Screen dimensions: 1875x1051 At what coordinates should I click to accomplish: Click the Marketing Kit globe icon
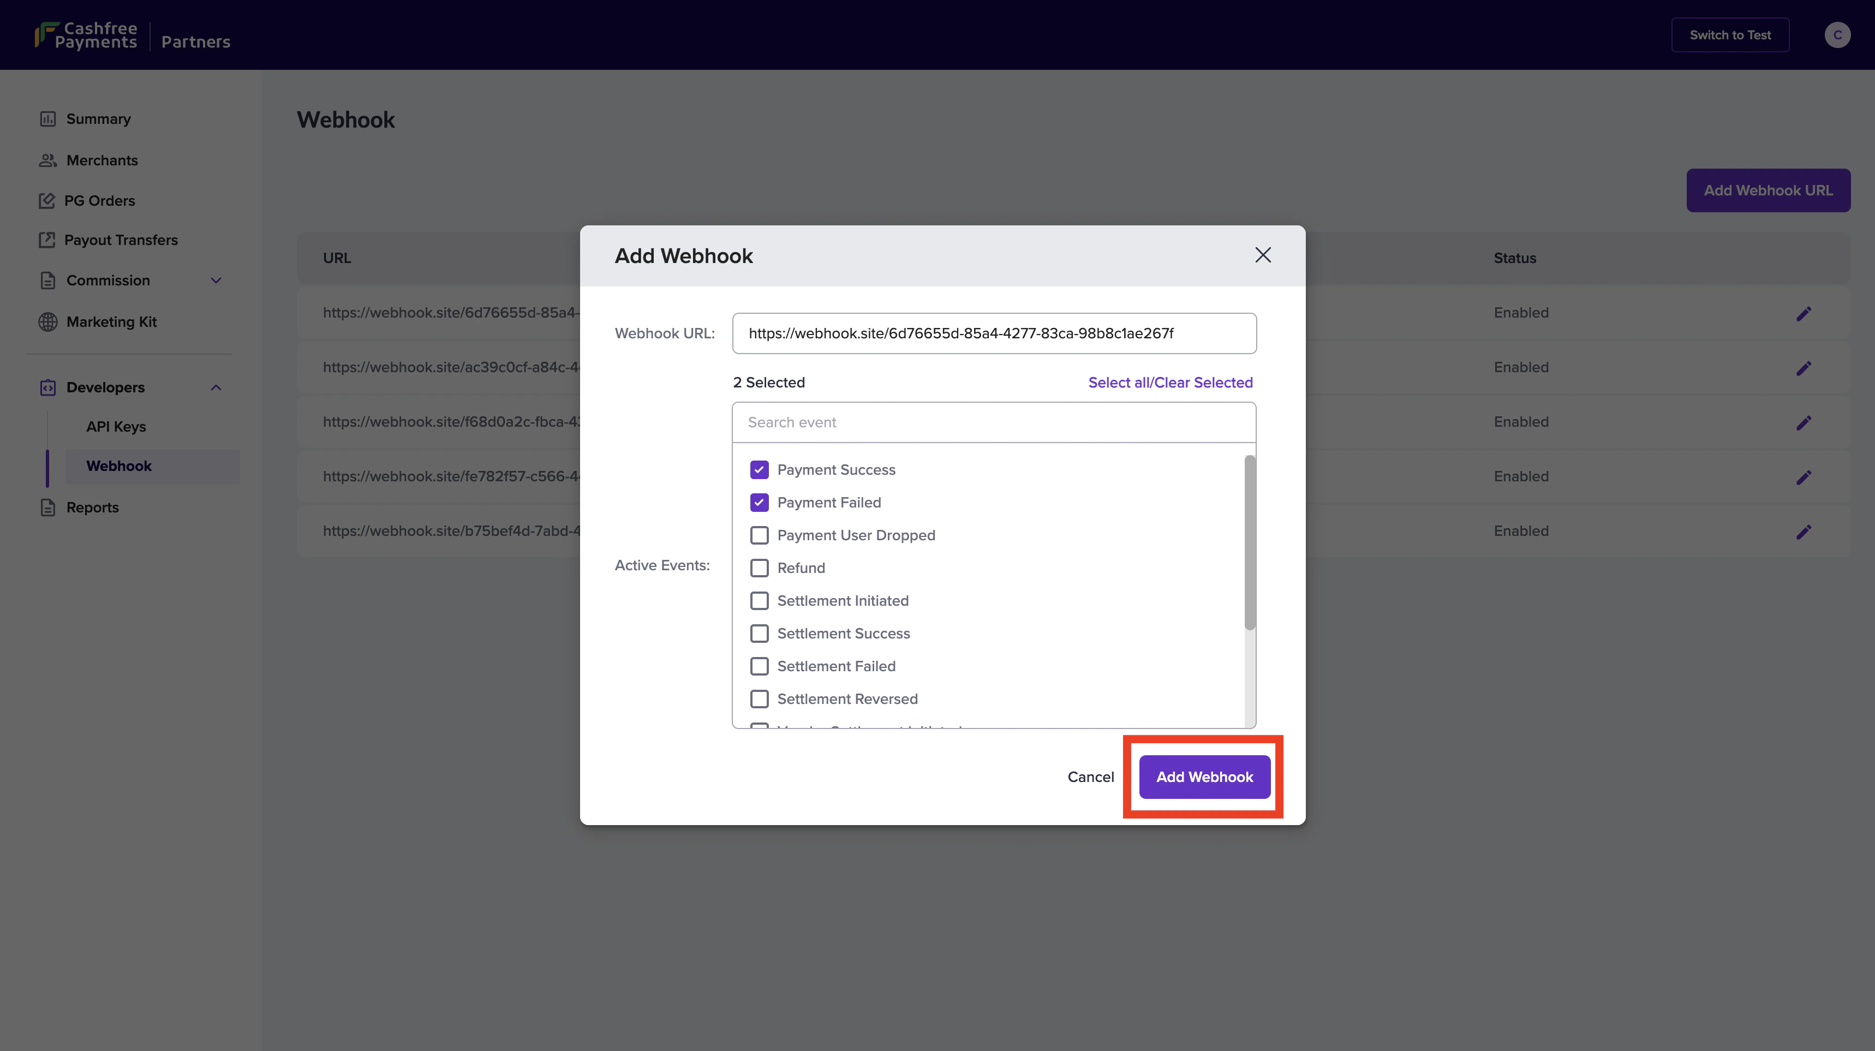coord(48,322)
